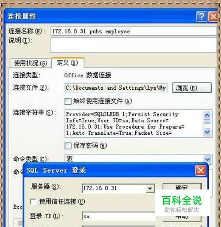Select the 定义 tab
Screen dimensions: 221x227
(x=68, y=63)
